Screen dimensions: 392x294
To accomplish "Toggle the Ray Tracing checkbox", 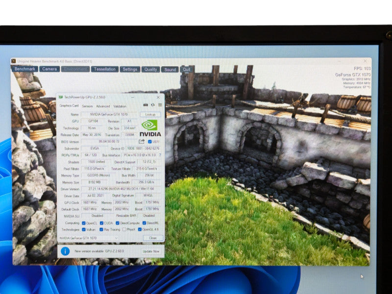I will [x=101, y=229].
